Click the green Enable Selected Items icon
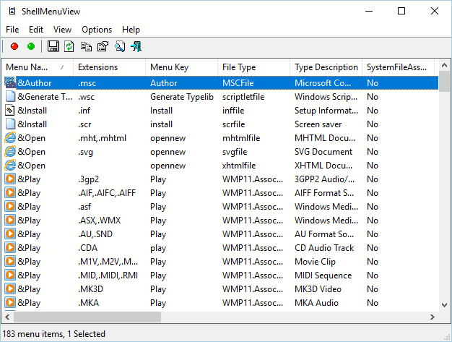The width and height of the screenshot is (452, 342). coord(31,46)
